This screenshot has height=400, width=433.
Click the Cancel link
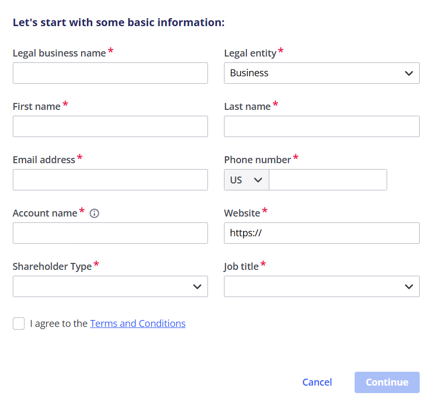(317, 382)
